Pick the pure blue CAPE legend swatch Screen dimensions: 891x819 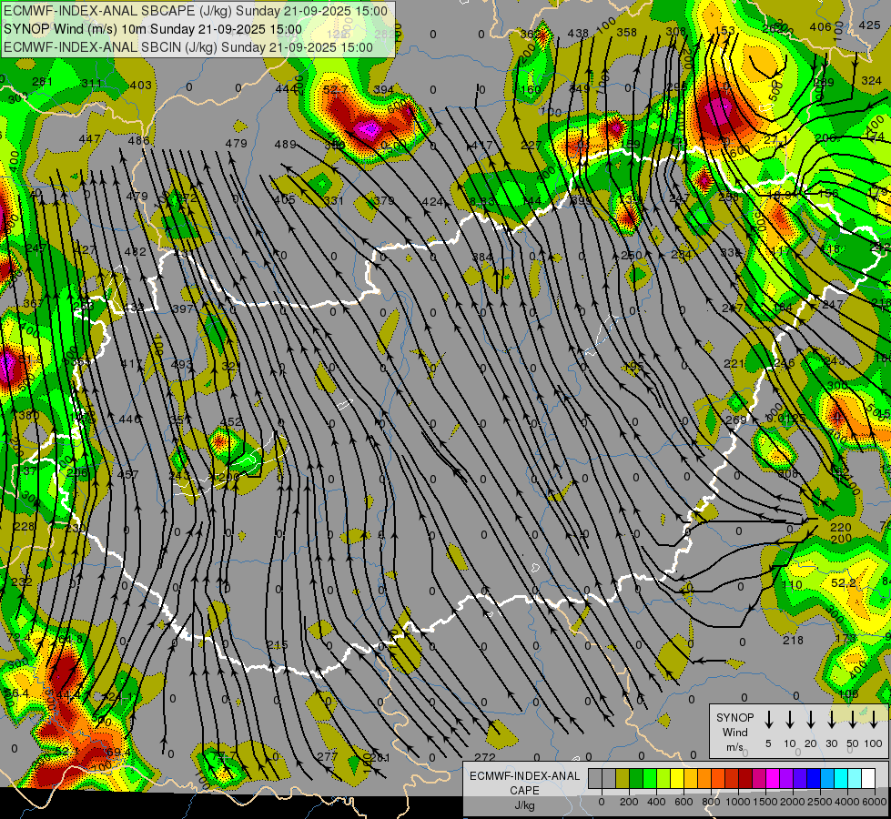813,779
